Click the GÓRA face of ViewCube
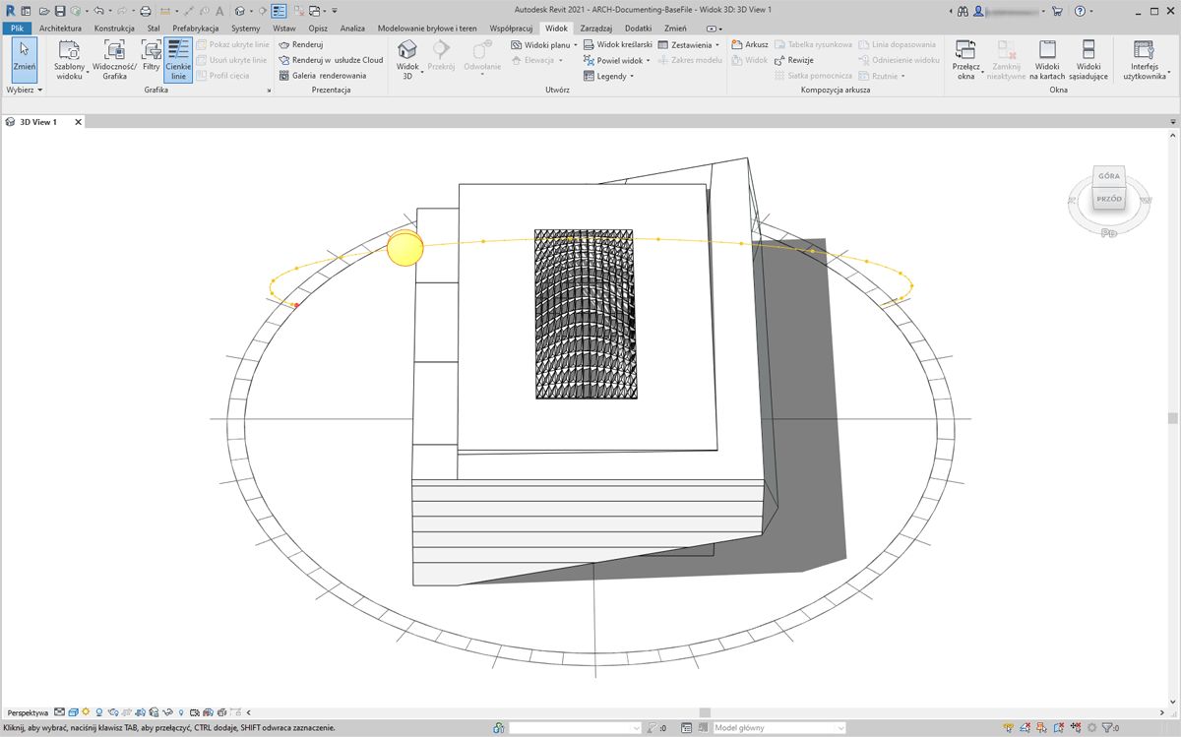Viewport: 1181px width, 737px height. point(1108,176)
